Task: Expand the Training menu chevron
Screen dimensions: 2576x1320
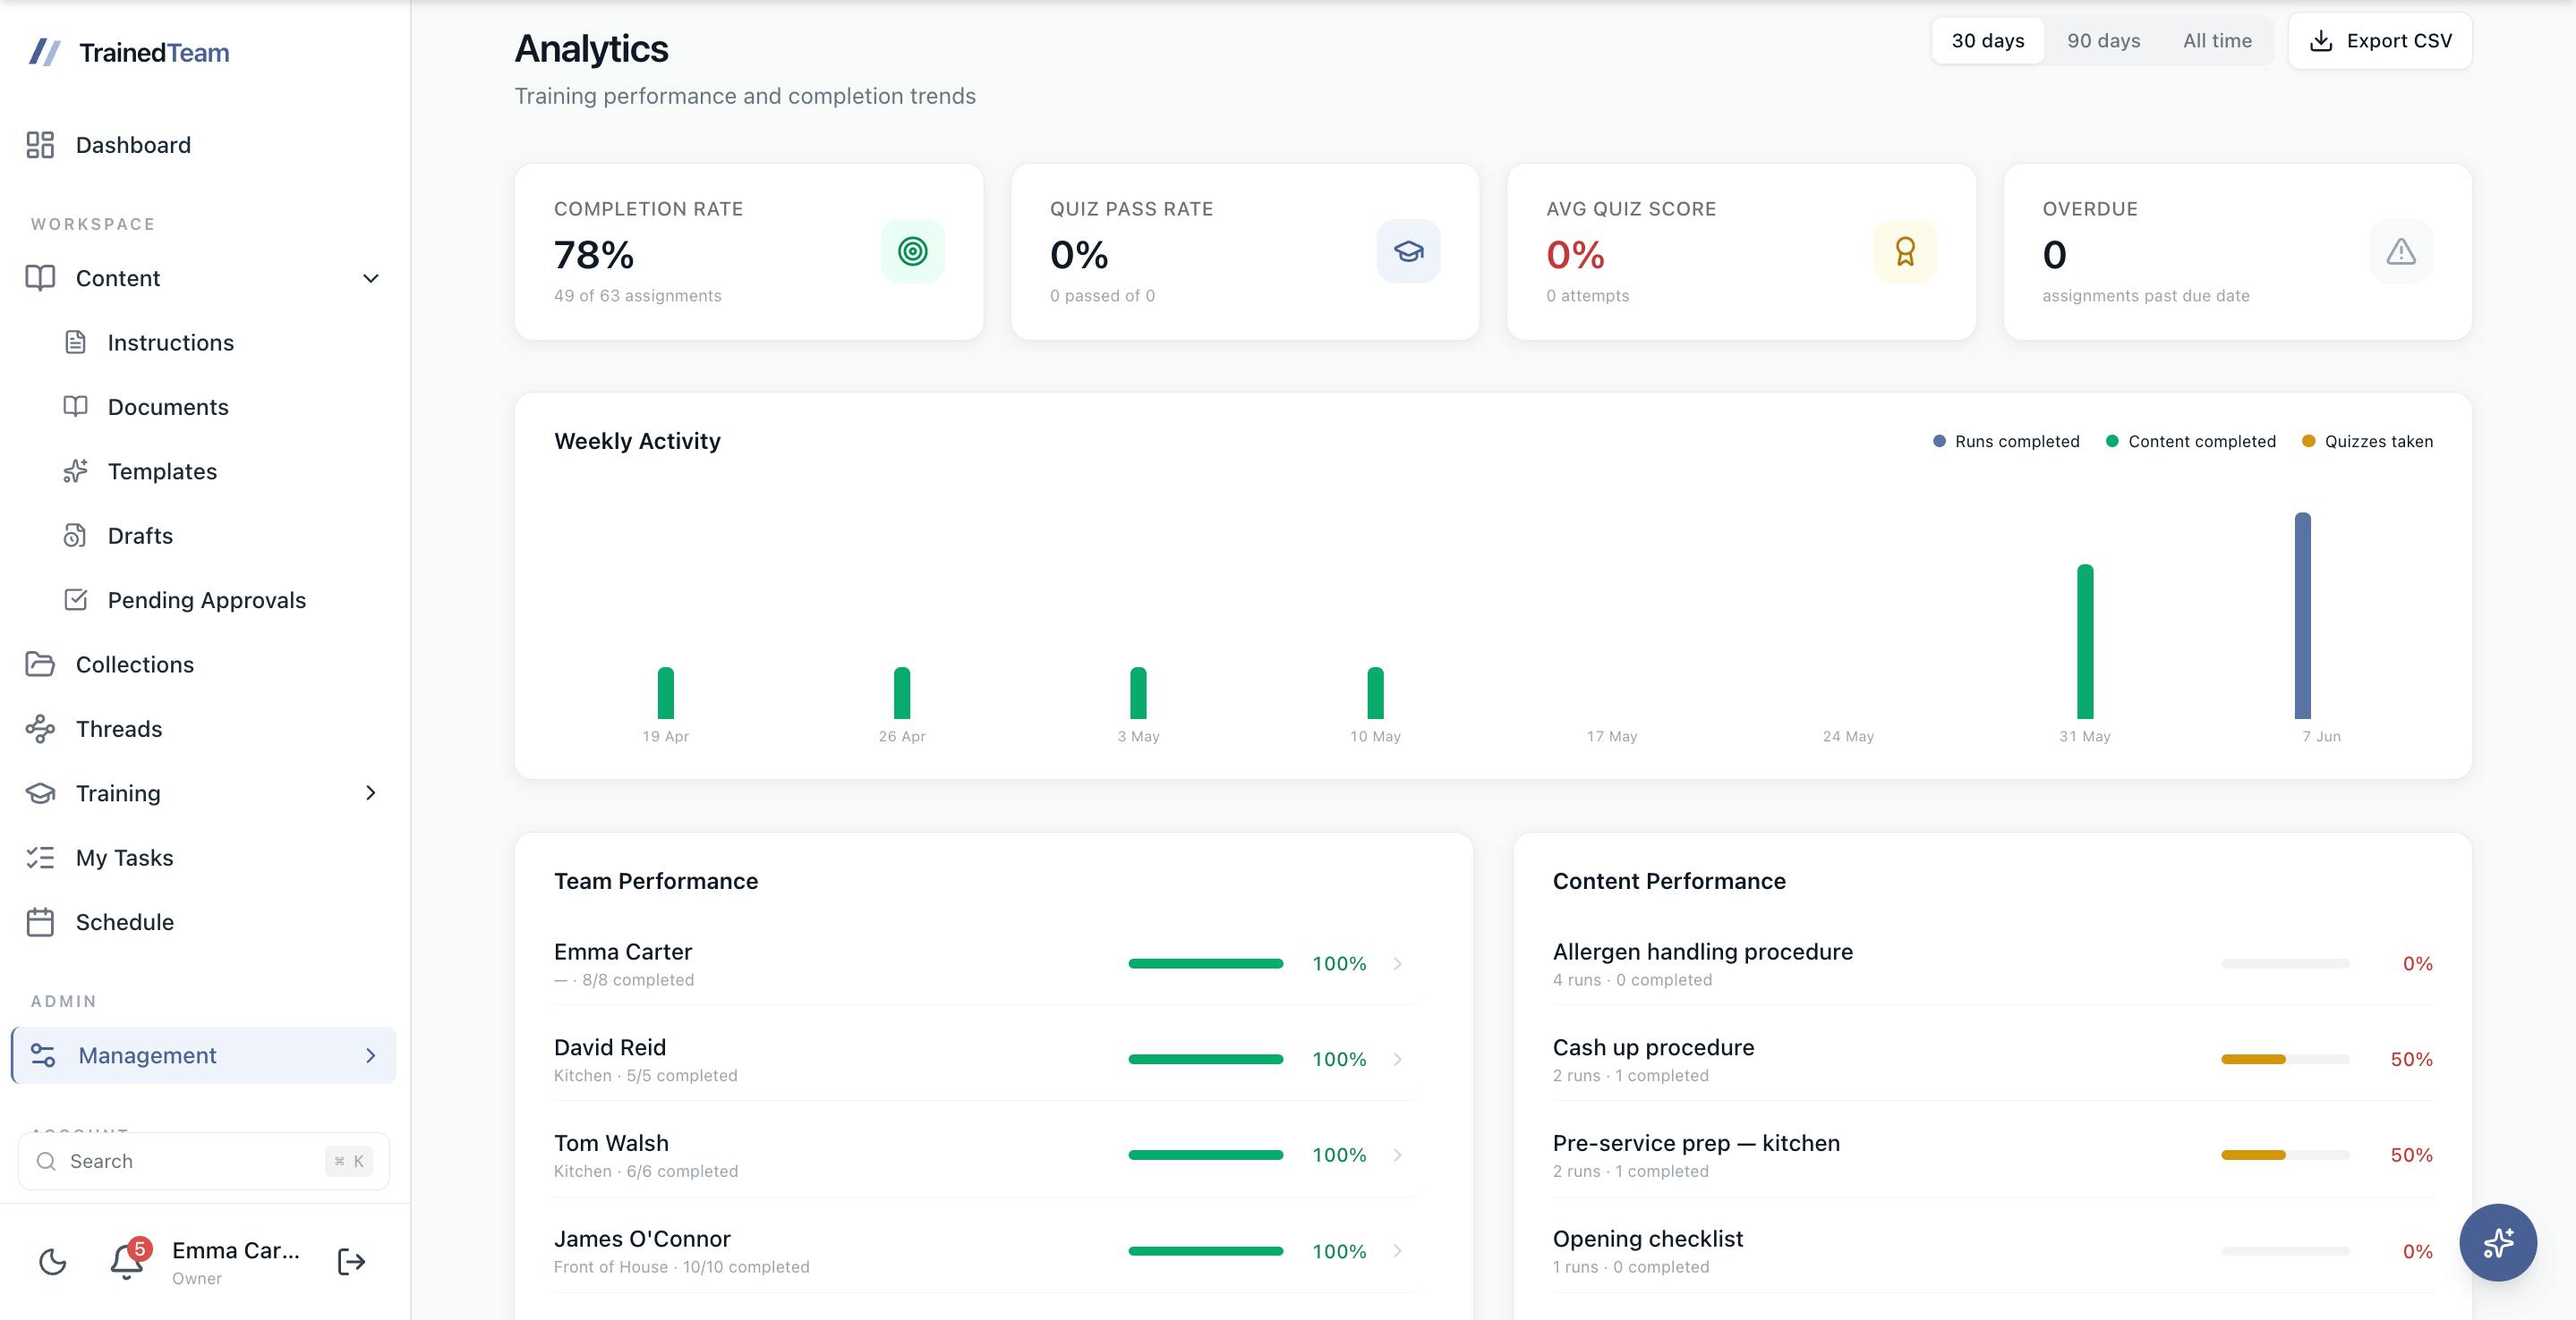Action: pos(370,792)
